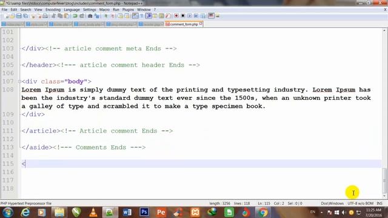Save the file using floppy disk icon
This screenshot has height=218, width=388.
coord(19,16)
